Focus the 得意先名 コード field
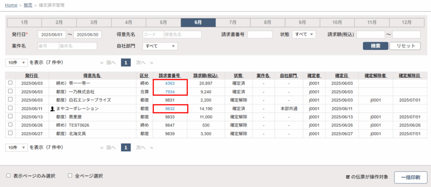The width and height of the screenshot is (431, 187). pos(153,35)
